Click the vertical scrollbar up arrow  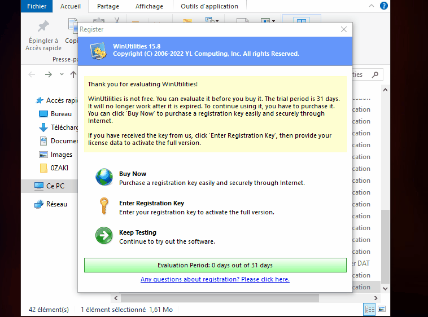(386, 90)
